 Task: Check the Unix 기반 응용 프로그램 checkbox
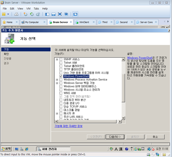(x=61, y=73)
